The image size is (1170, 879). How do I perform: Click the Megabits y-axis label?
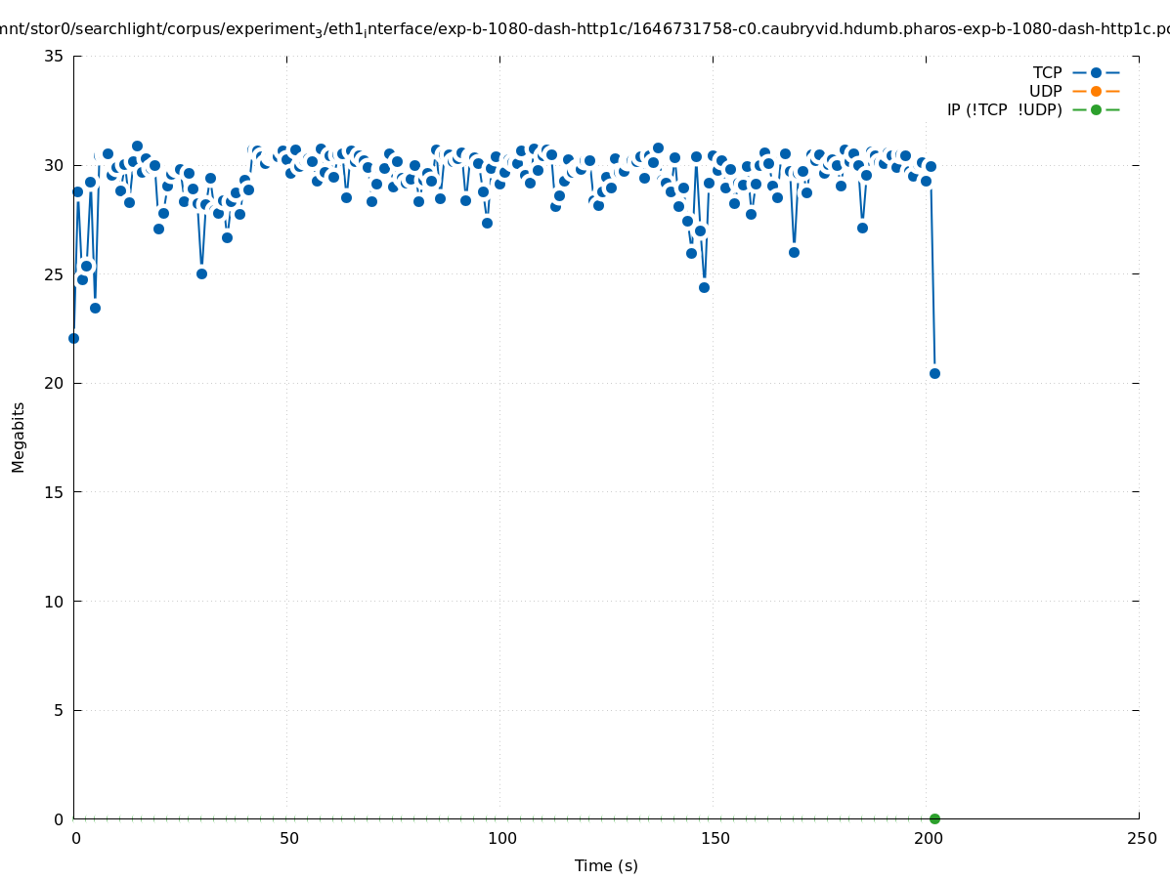click(x=19, y=437)
